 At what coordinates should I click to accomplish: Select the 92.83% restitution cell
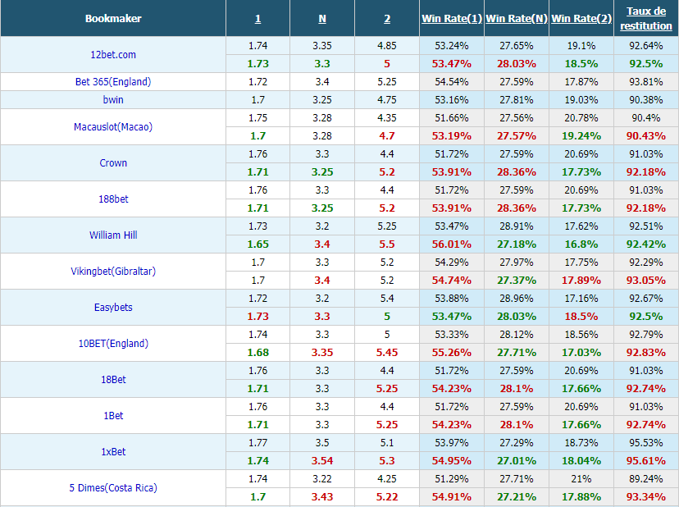click(646, 352)
